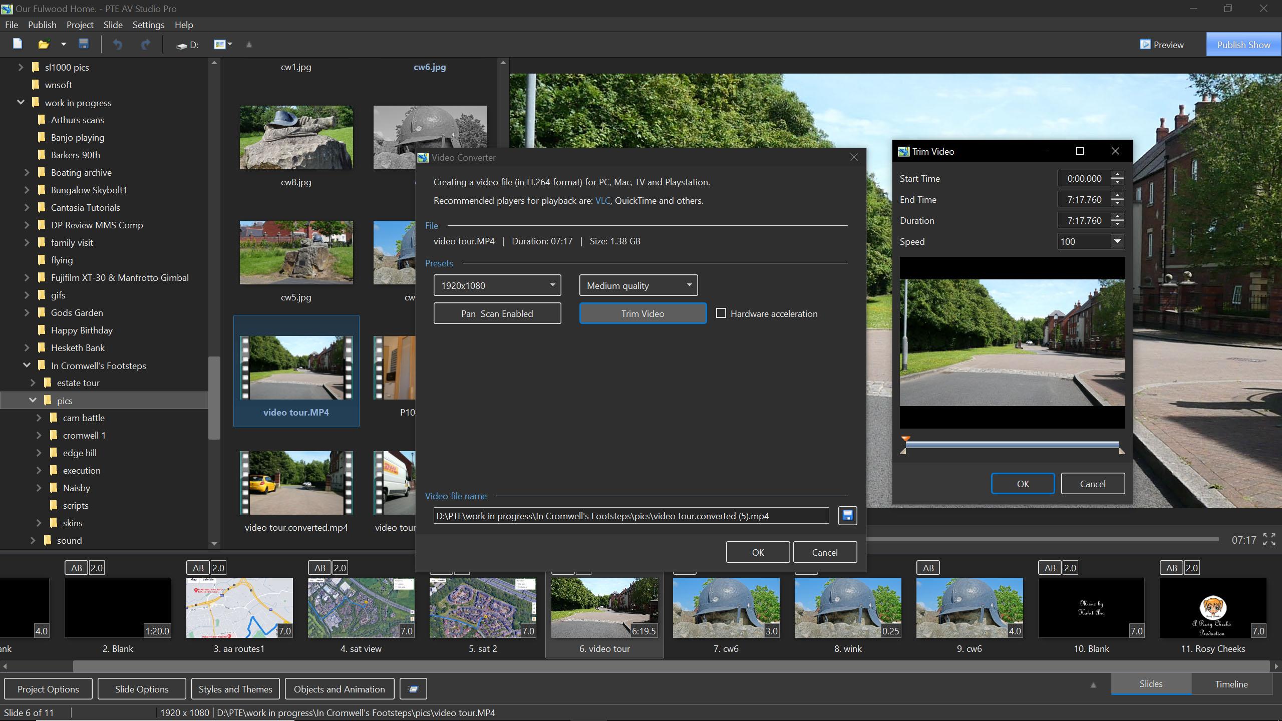Enable Hardware acceleration checkbox
The width and height of the screenshot is (1282, 721).
coord(721,313)
